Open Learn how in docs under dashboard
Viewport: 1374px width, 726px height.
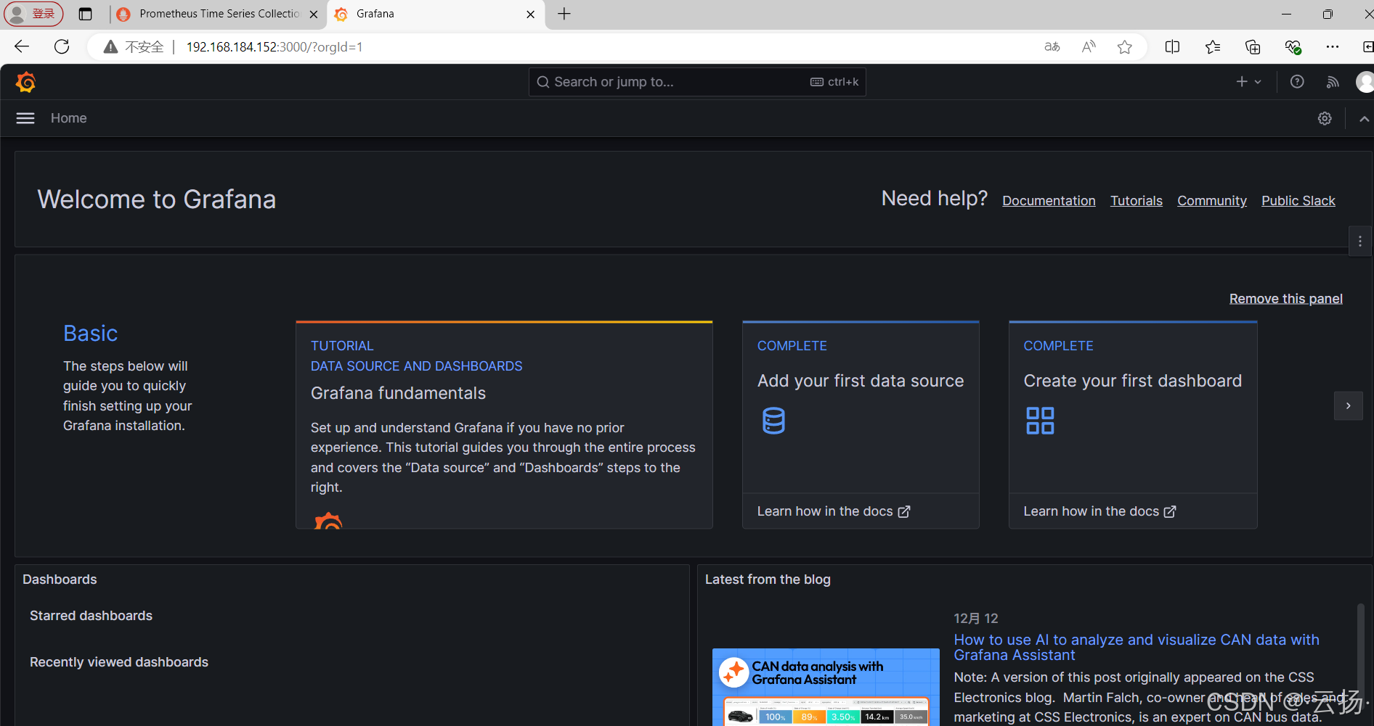1099,511
